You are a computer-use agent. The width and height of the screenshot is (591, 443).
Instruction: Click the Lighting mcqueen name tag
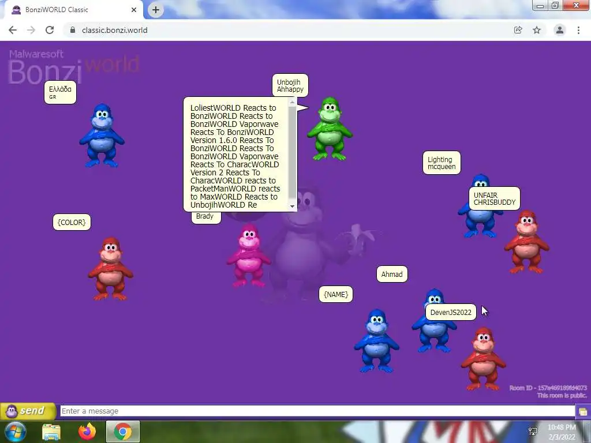tap(442, 163)
